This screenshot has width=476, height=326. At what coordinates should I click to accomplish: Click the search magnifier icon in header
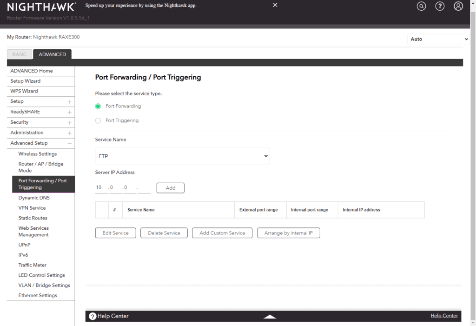421,6
